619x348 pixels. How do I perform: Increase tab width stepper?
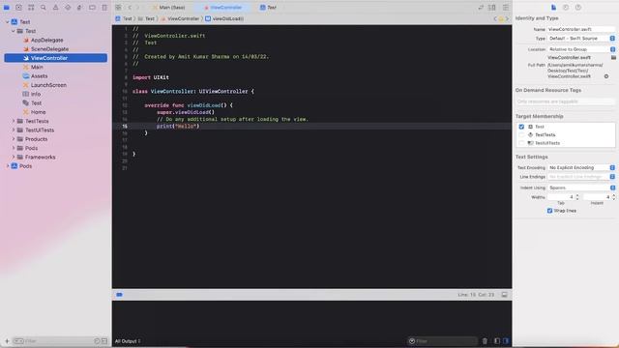(577, 195)
